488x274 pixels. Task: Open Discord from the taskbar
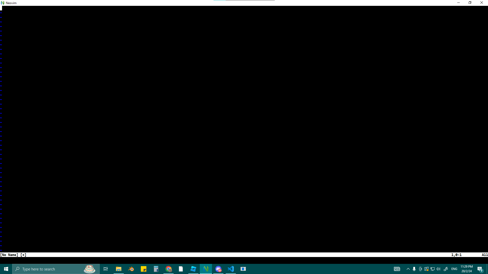218,269
